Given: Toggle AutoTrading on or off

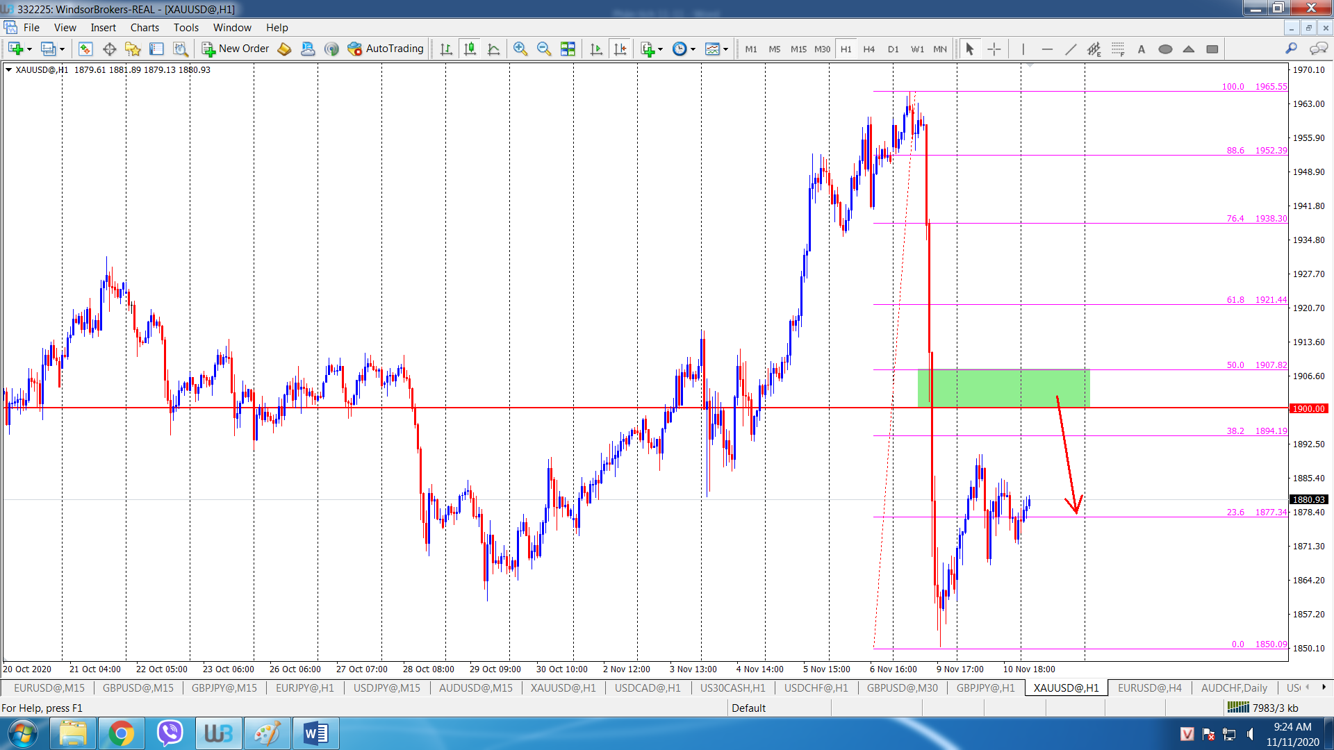Looking at the screenshot, I should tap(386, 49).
